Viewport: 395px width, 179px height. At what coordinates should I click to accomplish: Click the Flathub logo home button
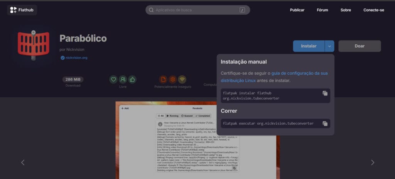[22, 10]
